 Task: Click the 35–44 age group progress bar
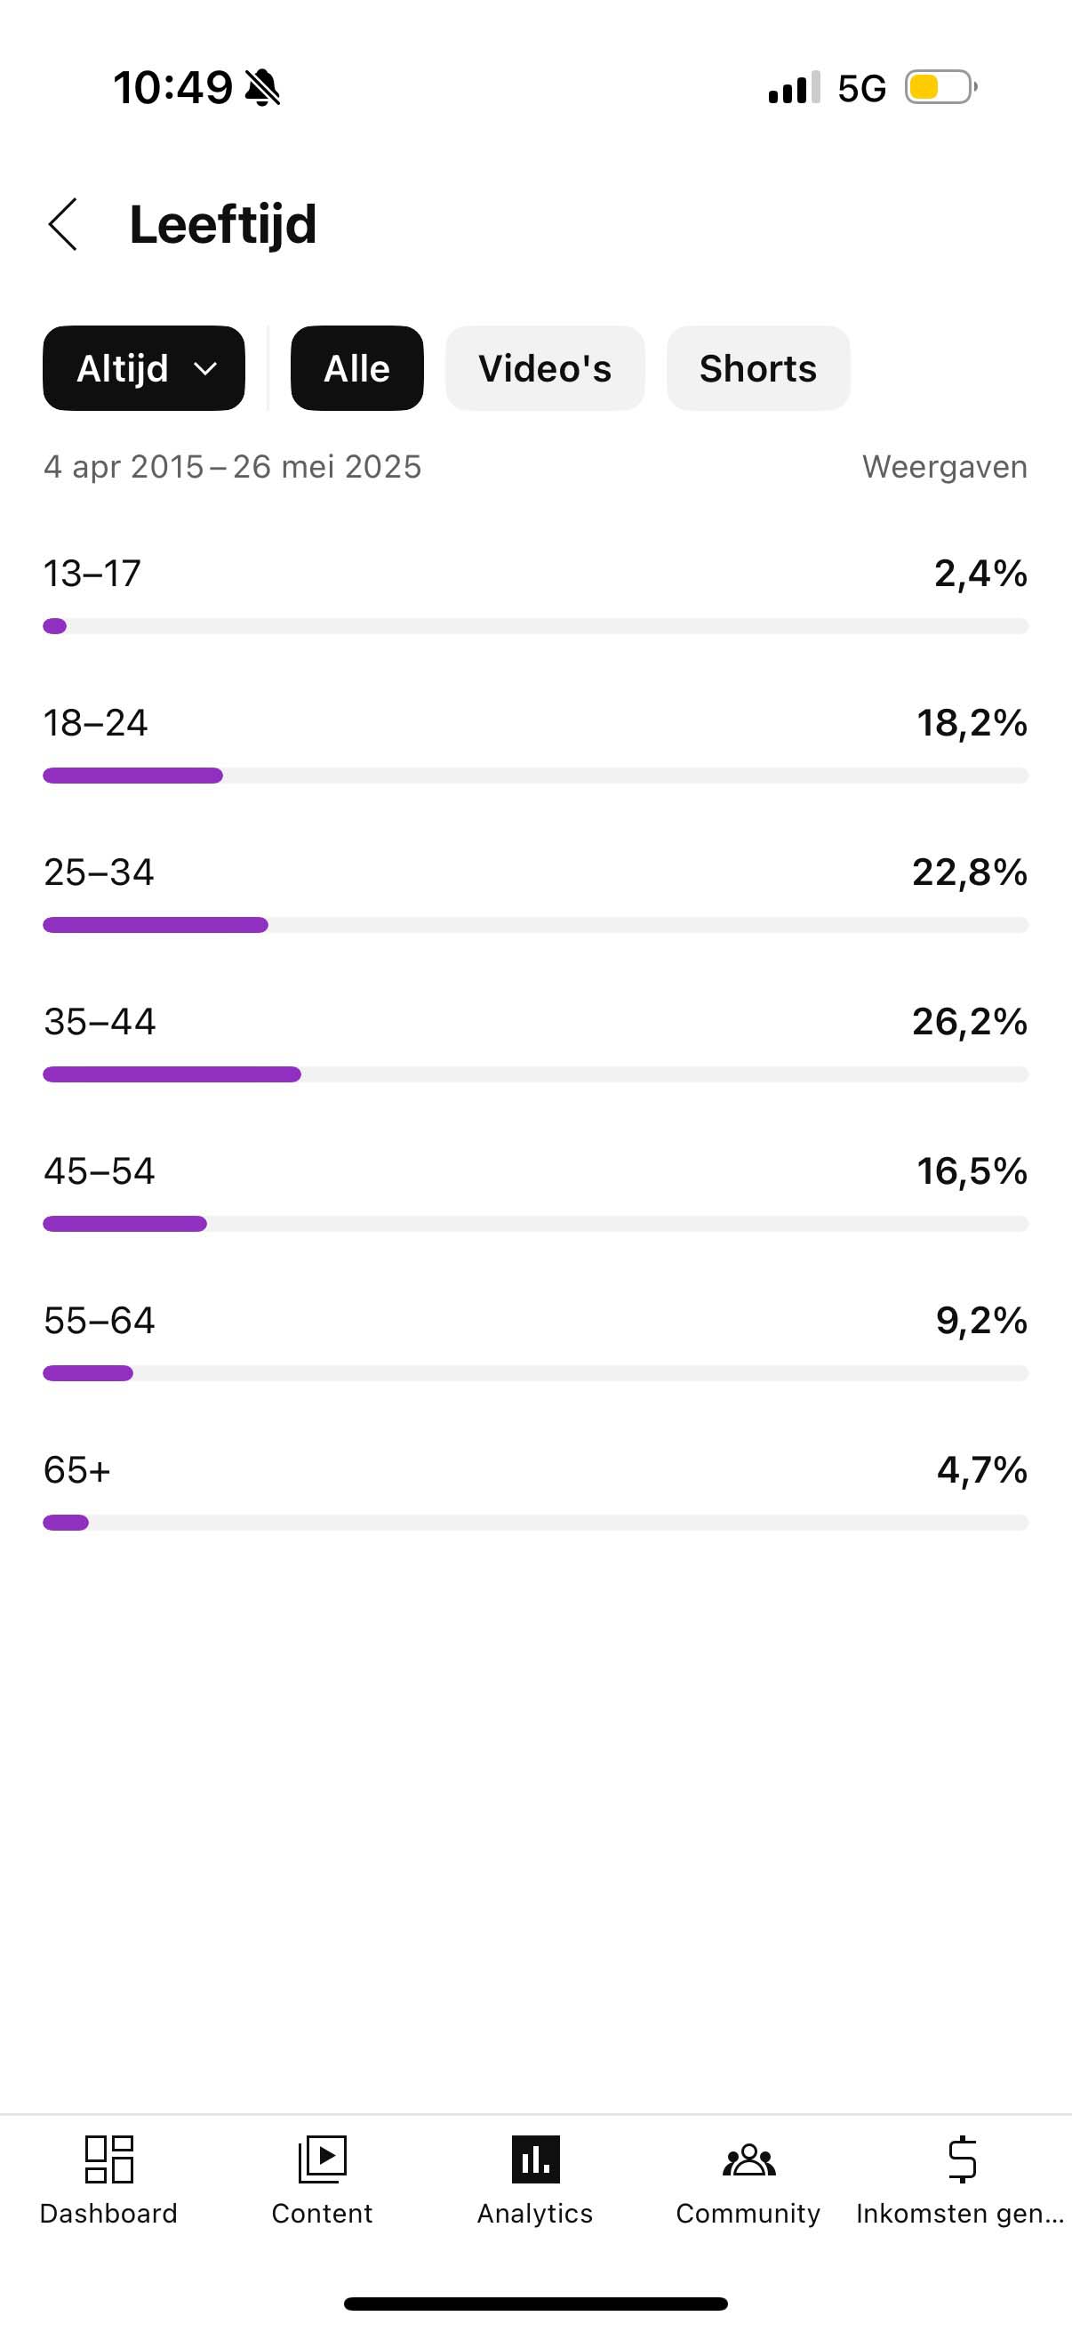(535, 1074)
